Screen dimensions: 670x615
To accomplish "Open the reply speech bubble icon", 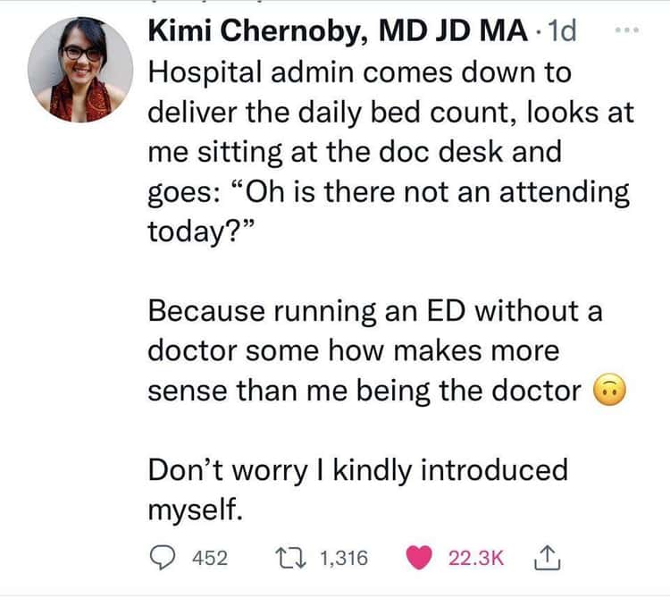I will 163,558.
